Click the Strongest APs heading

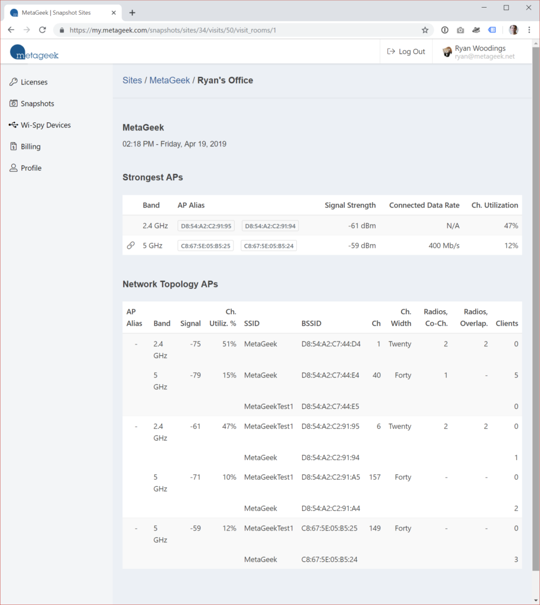pos(153,177)
